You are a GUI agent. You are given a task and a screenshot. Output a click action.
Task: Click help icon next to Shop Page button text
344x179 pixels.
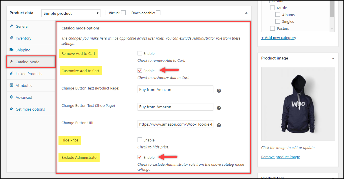coord(219,108)
